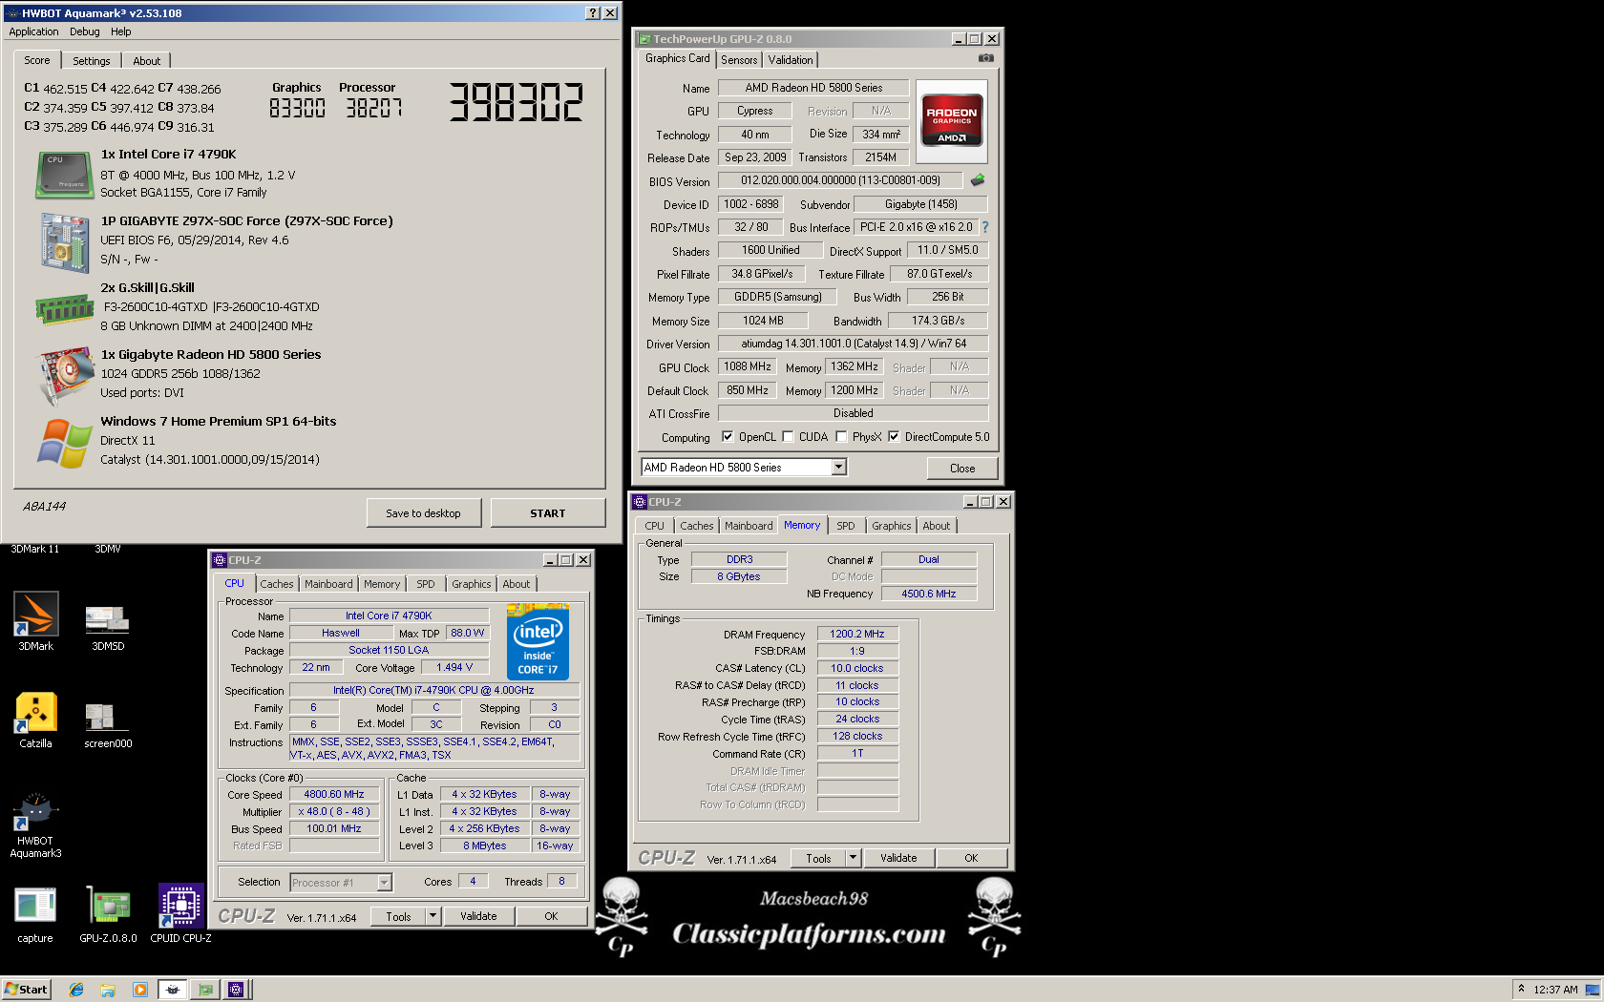
Task: Open the Processor #1 selection dropdown
Action: [x=384, y=883]
